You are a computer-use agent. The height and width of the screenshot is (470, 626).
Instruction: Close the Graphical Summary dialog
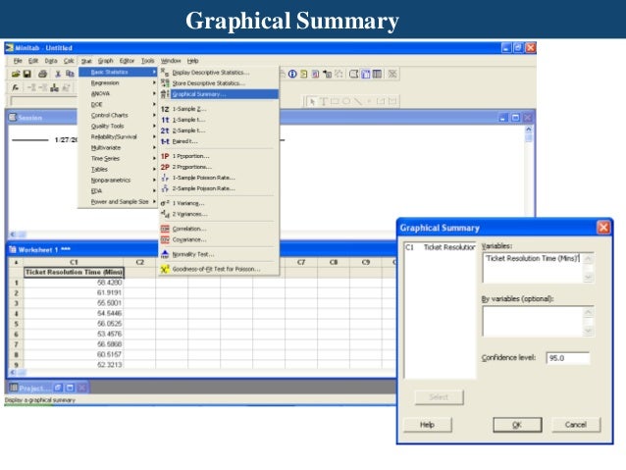(x=603, y=228)
